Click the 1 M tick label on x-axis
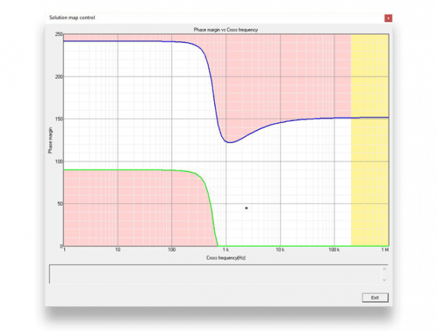 (385, 251)
